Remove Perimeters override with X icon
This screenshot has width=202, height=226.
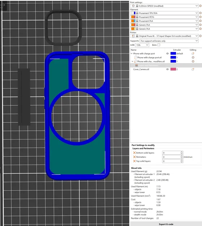point(134,157)
